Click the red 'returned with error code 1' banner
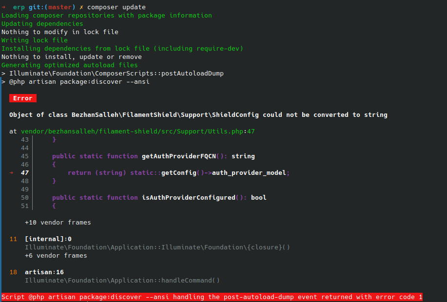Screen dimensions: 447x302 [x=212, y=297]
